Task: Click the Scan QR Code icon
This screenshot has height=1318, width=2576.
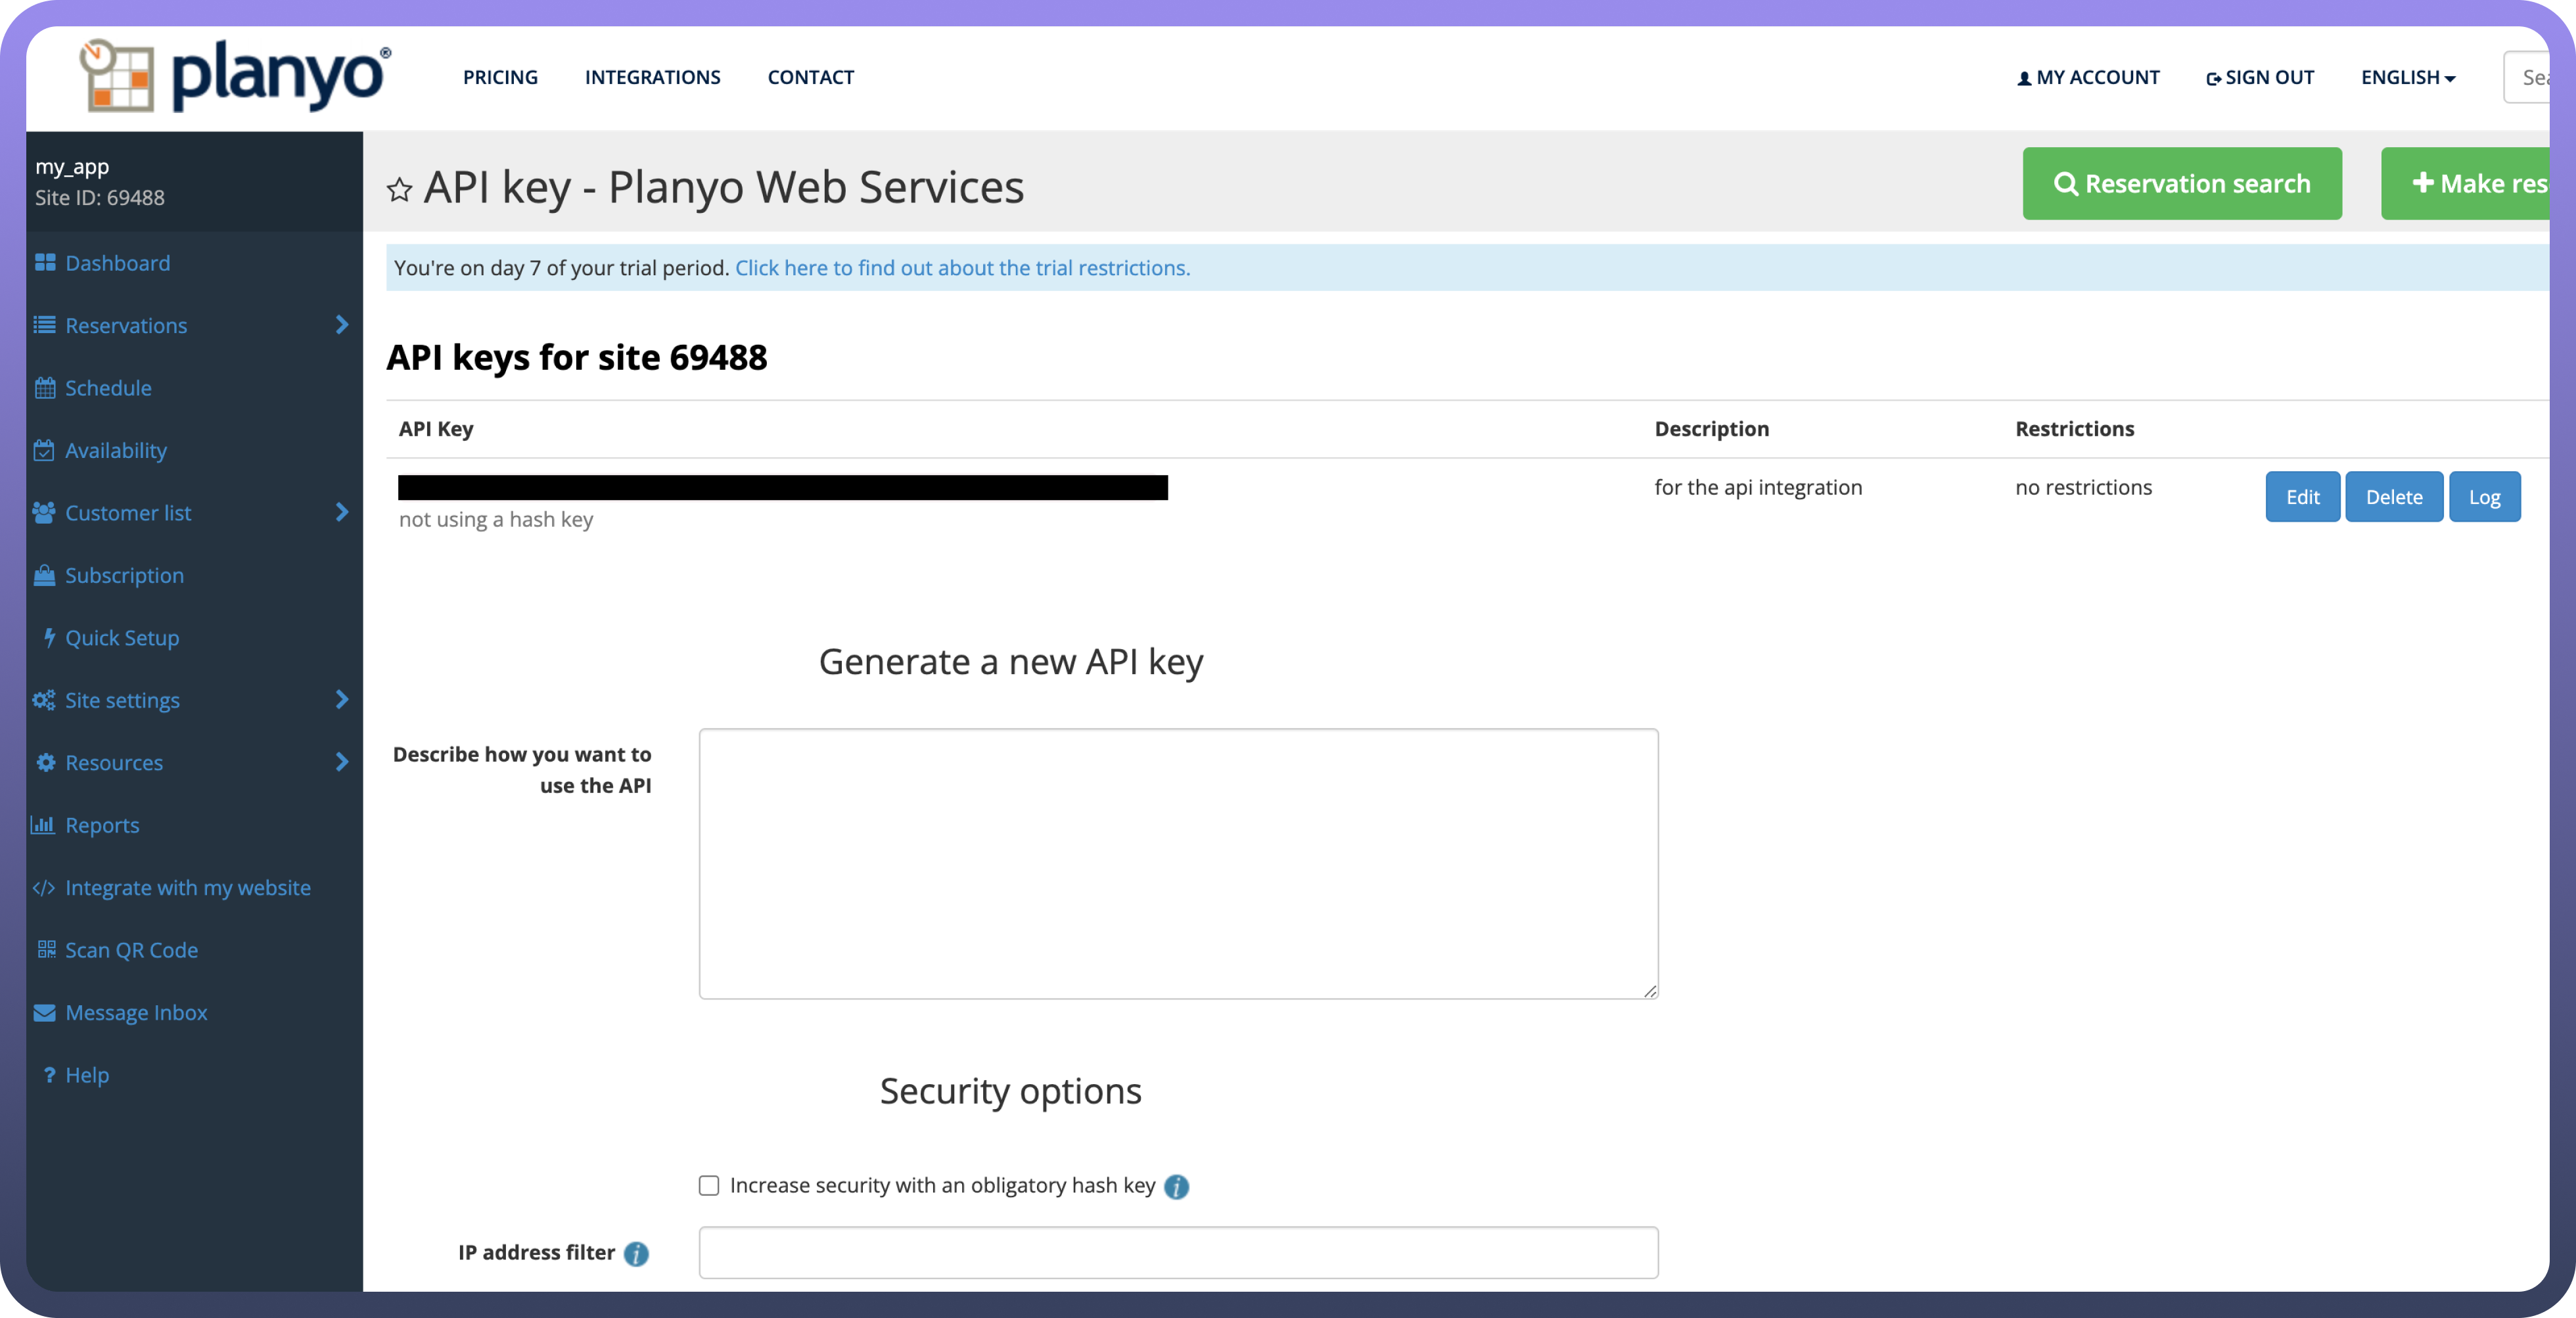Action: coord(46,950)
